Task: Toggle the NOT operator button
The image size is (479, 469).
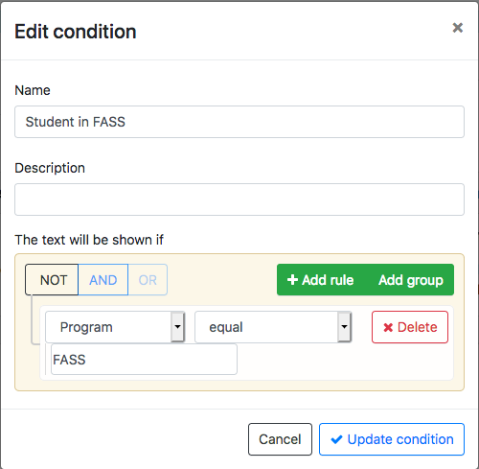Action: [x=52, y=280]
